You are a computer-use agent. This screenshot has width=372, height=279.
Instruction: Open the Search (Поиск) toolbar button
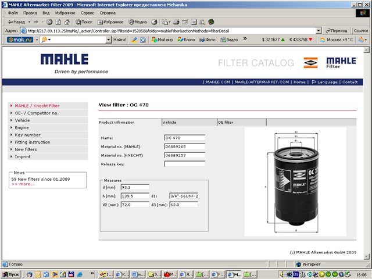[x=84, y=22]
